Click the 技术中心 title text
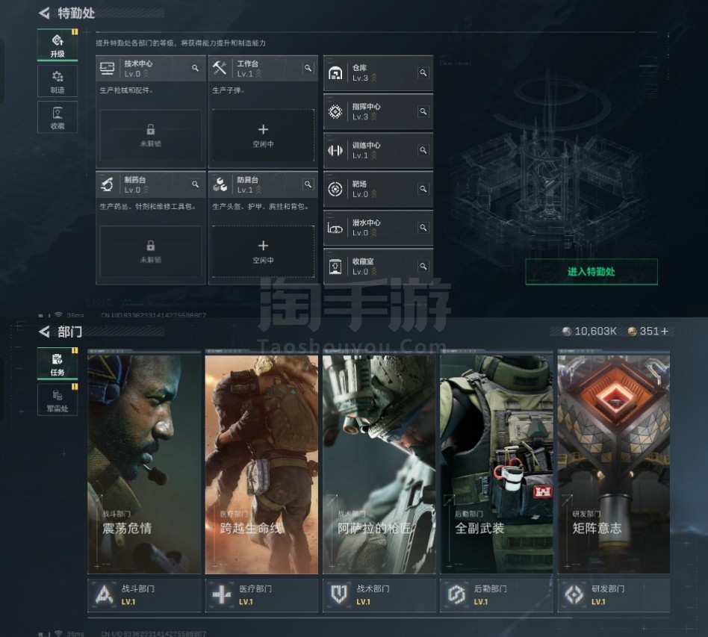 click(x=139, y=63)
